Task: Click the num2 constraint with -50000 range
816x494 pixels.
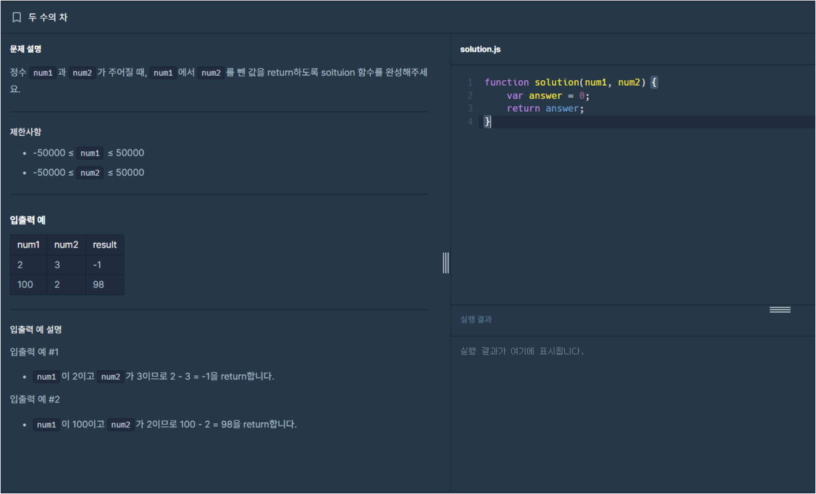Action: pos(88,173)
